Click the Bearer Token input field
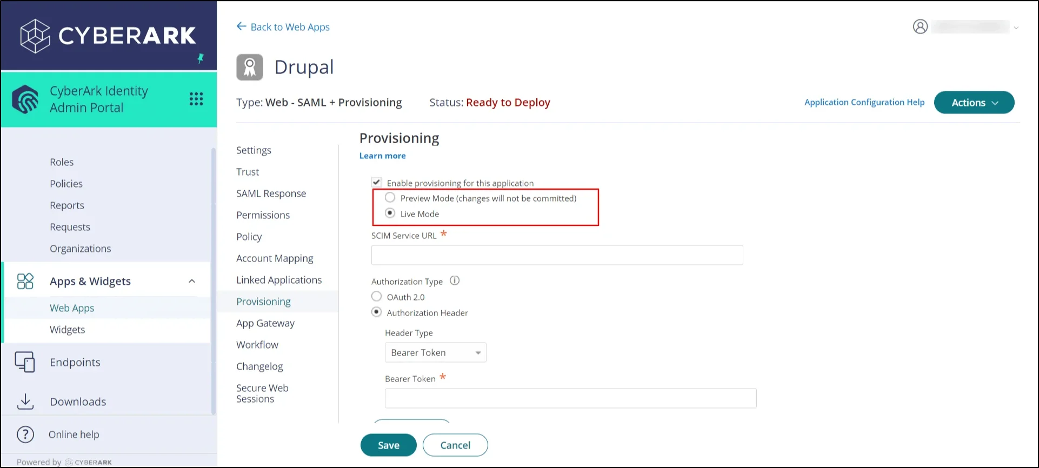The height and width of the screenshot is (468, 1039). (570, 398)
